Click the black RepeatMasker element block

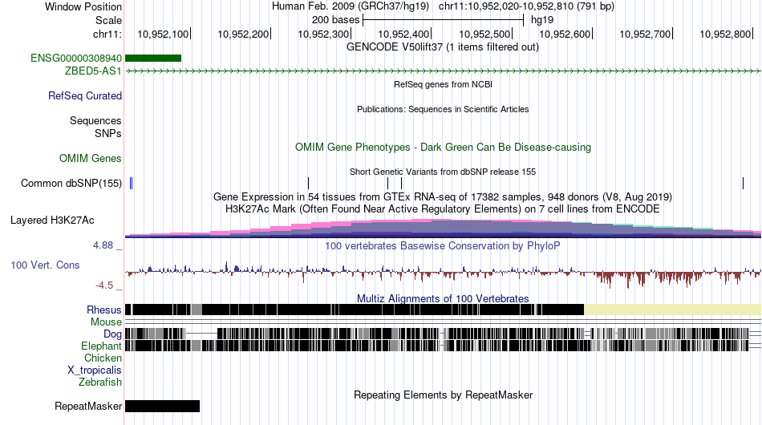pos(162,406)
